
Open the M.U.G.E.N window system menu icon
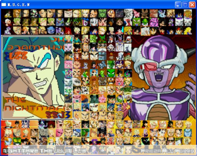[4, 5]
